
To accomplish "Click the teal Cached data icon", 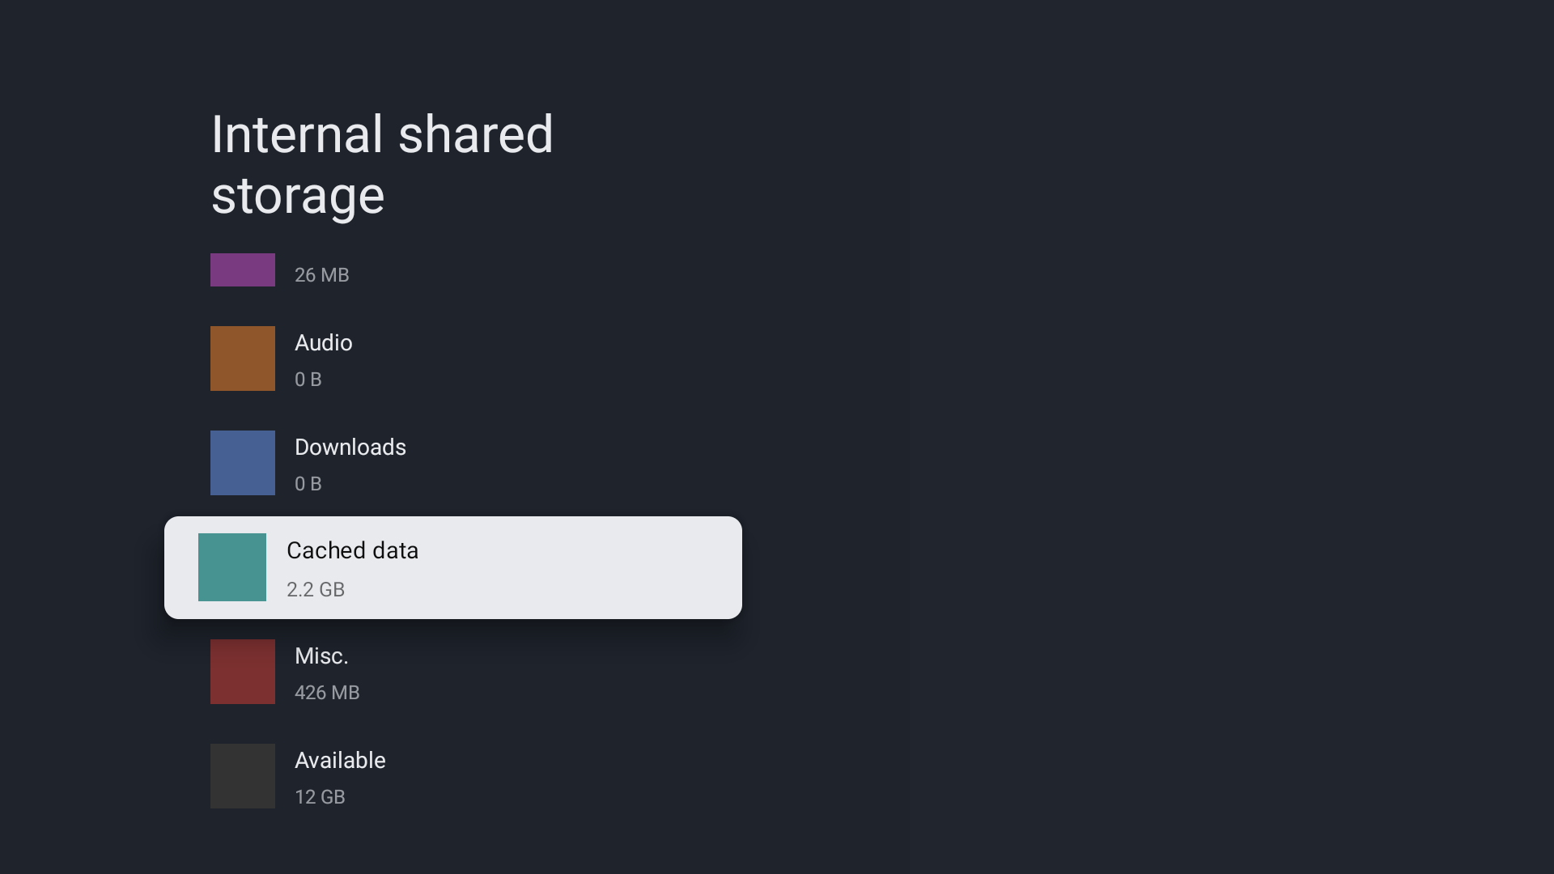I will 232,566.
